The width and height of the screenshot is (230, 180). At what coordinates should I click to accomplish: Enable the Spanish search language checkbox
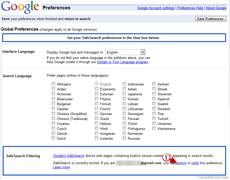point(154,99)
